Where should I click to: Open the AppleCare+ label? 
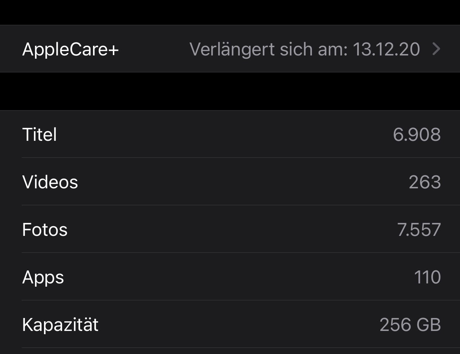[x=70, y=49]
